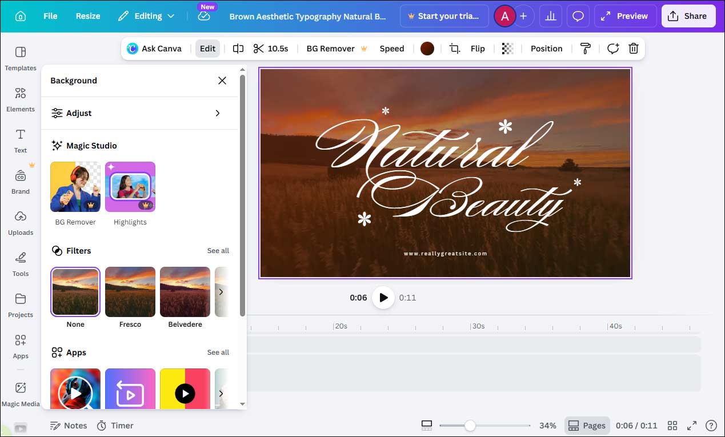The height and width of the screenshot is (437, 725).
Task: Open See all next to Filters
Action: tap(218, 250)
